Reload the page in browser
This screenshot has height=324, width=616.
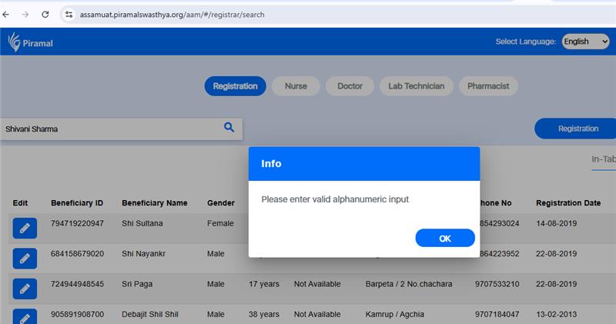click(x=45, y=15)
